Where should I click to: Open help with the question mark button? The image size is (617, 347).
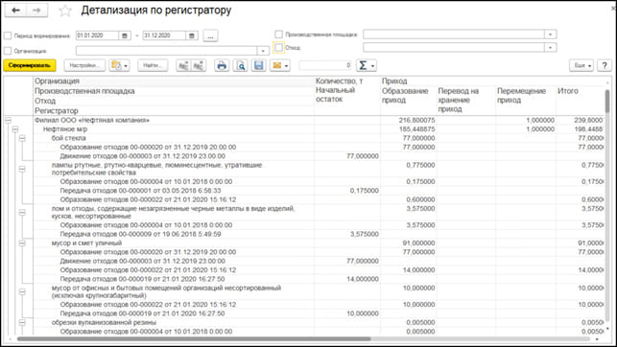tap(605, 65)
